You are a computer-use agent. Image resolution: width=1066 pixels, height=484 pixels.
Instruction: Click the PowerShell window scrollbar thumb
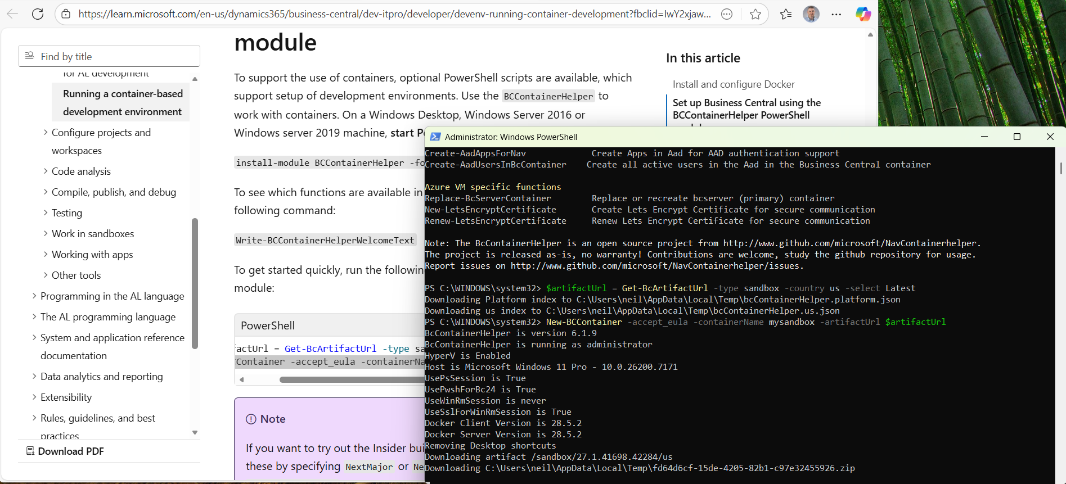(1060, 168)
